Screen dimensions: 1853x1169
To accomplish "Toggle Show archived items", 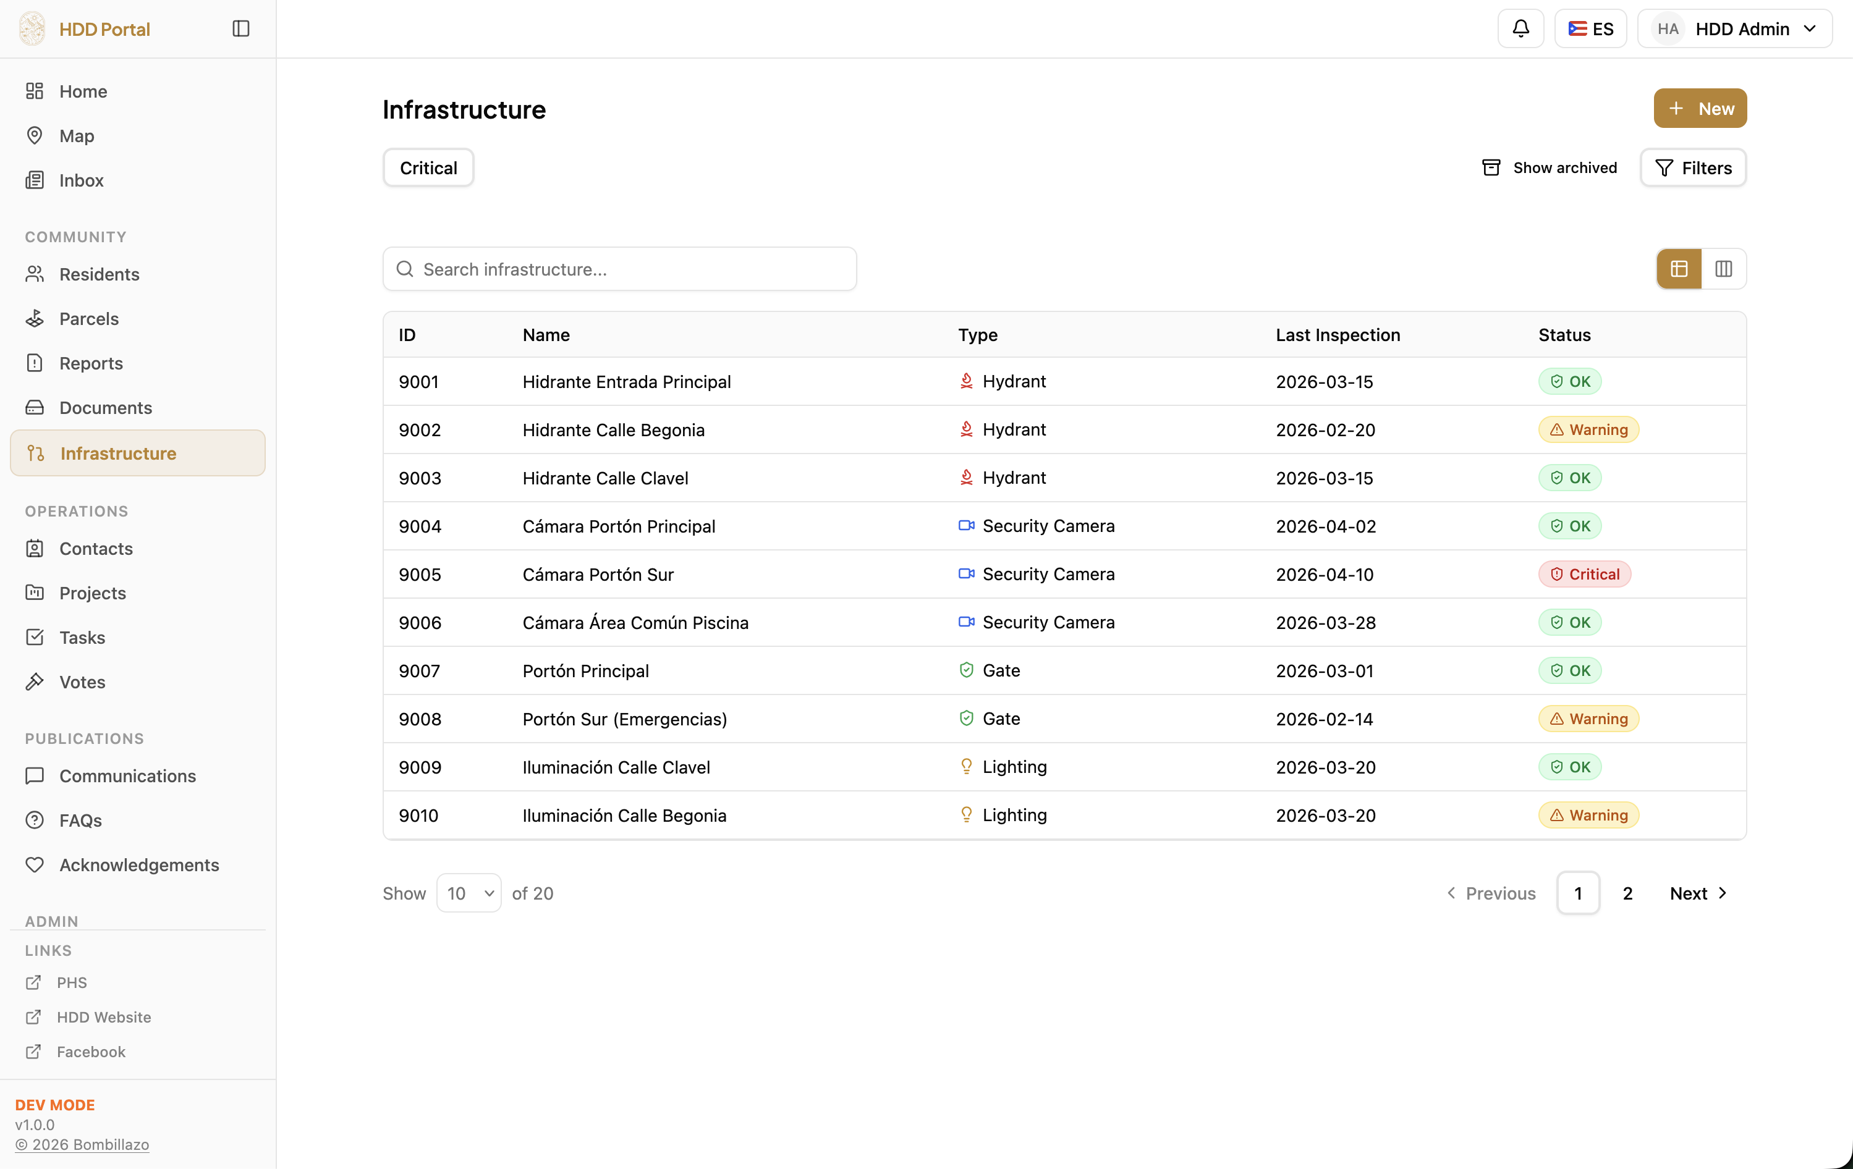I will (x=1550, y=167).
